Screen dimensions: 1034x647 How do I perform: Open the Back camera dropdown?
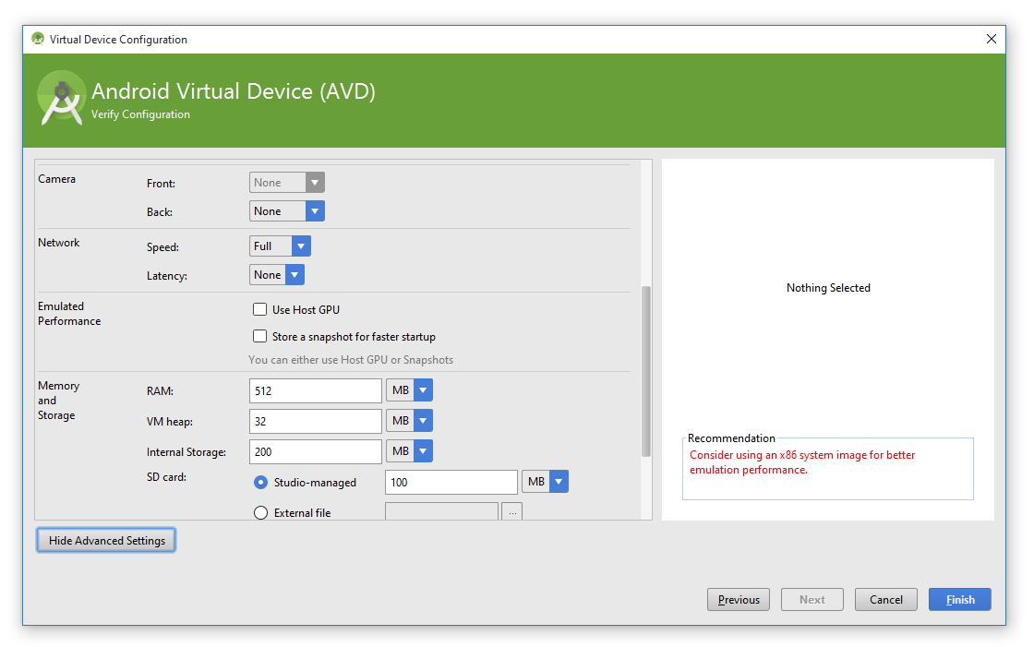(x=287, y=211)
